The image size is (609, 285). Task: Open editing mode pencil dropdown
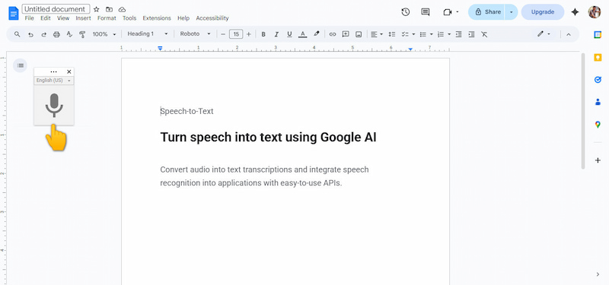tap(544, 34)
